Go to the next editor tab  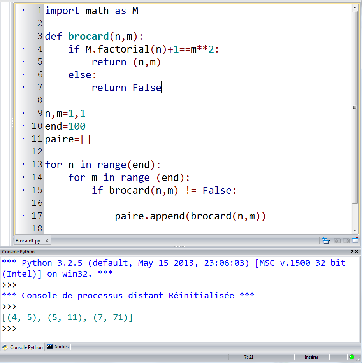(346, 241)
